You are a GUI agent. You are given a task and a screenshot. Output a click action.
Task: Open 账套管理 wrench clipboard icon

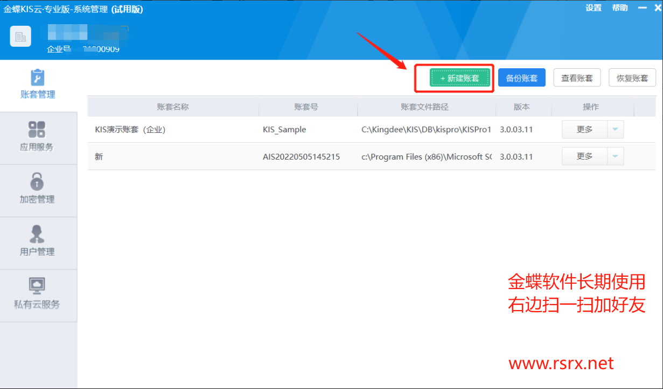[37, 77]
